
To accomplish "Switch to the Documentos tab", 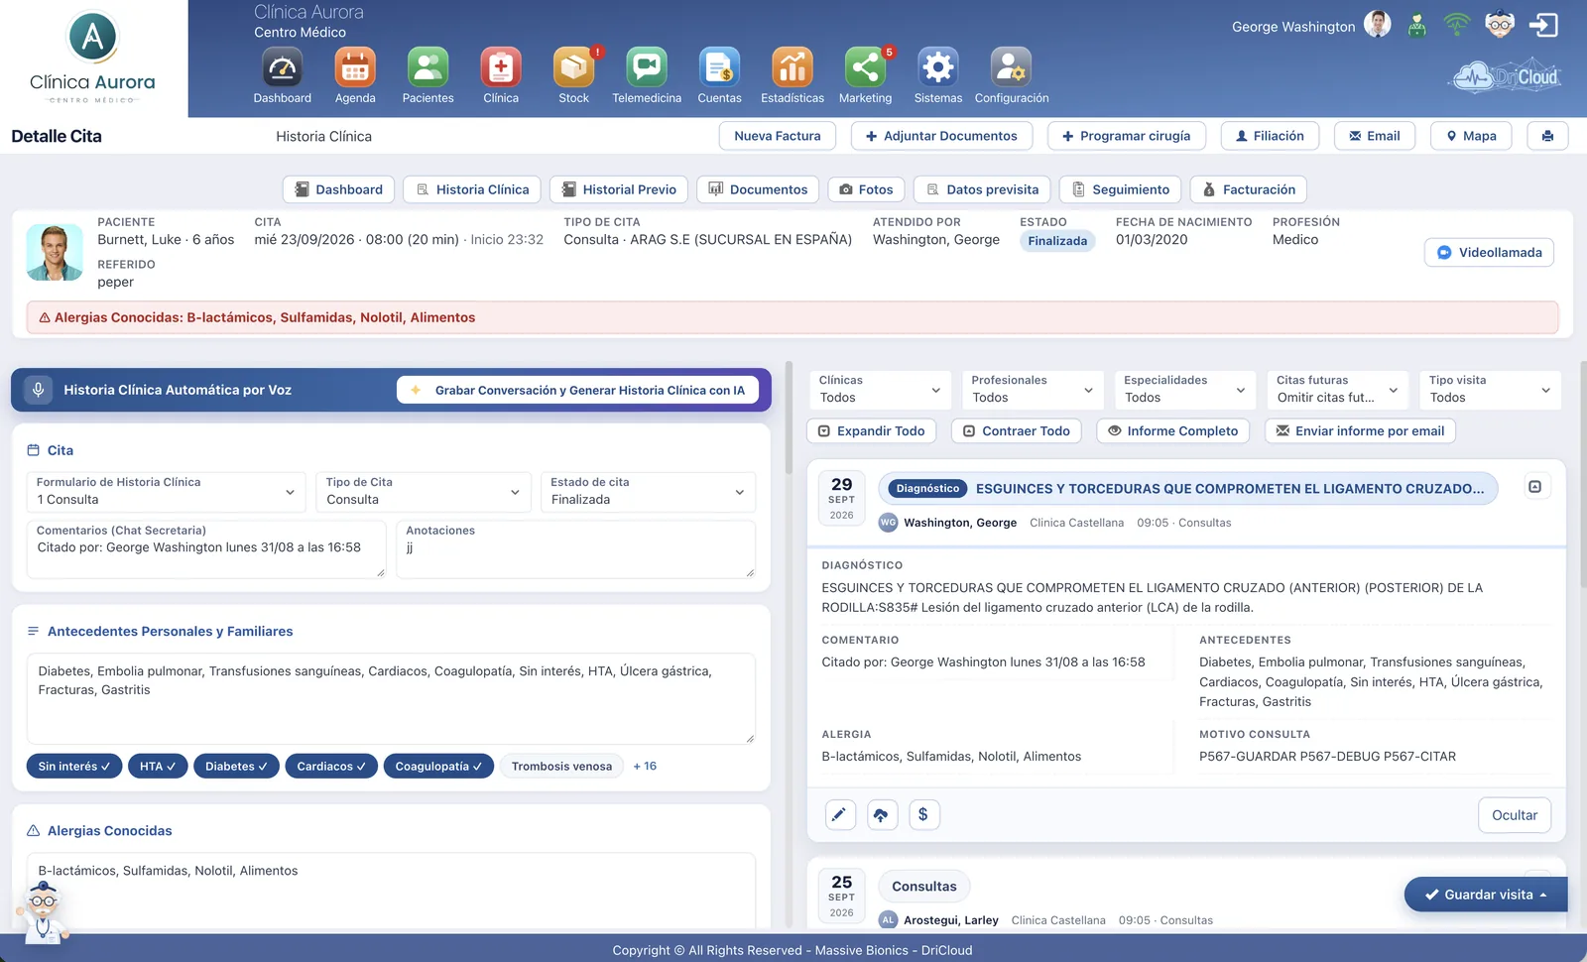I will point(758,189).
